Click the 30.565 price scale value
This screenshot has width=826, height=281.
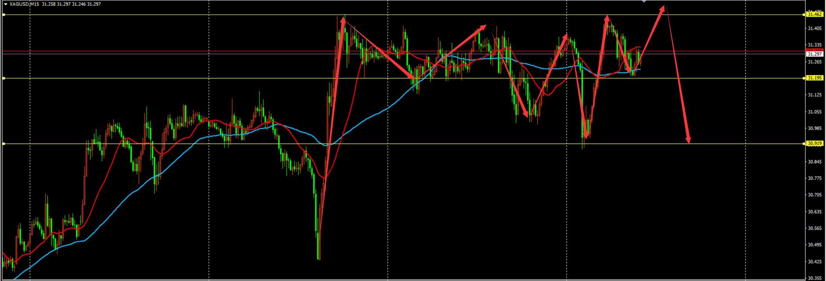[814, 228]
